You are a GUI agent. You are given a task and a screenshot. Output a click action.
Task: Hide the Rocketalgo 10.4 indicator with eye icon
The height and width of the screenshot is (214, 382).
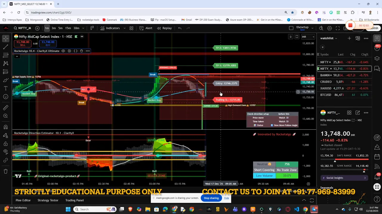pos(63,51)
